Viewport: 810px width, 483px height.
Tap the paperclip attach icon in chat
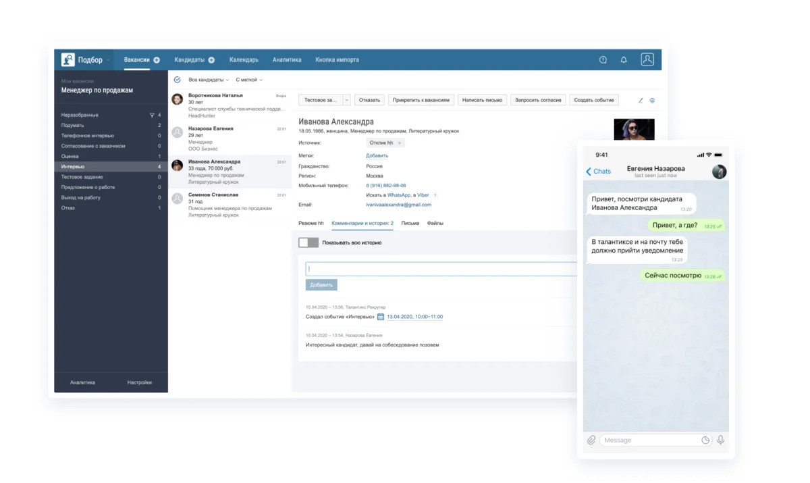[591, 440]
